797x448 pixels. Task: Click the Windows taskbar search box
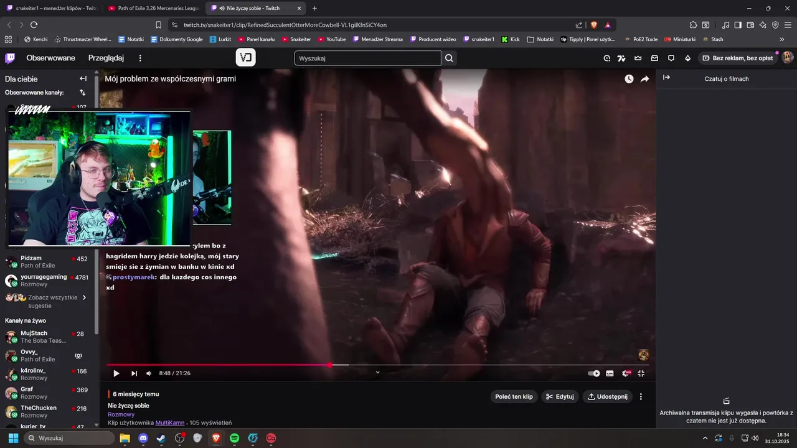[69, 438]
